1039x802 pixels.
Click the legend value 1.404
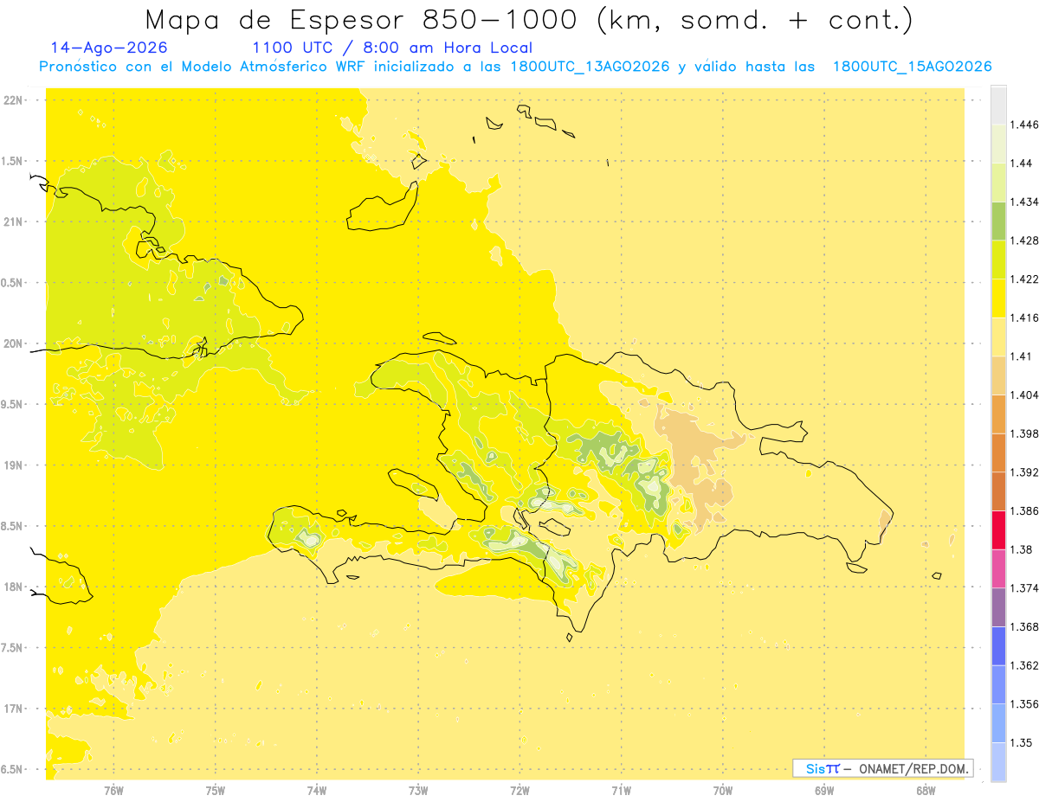(x=1025, y=395)
